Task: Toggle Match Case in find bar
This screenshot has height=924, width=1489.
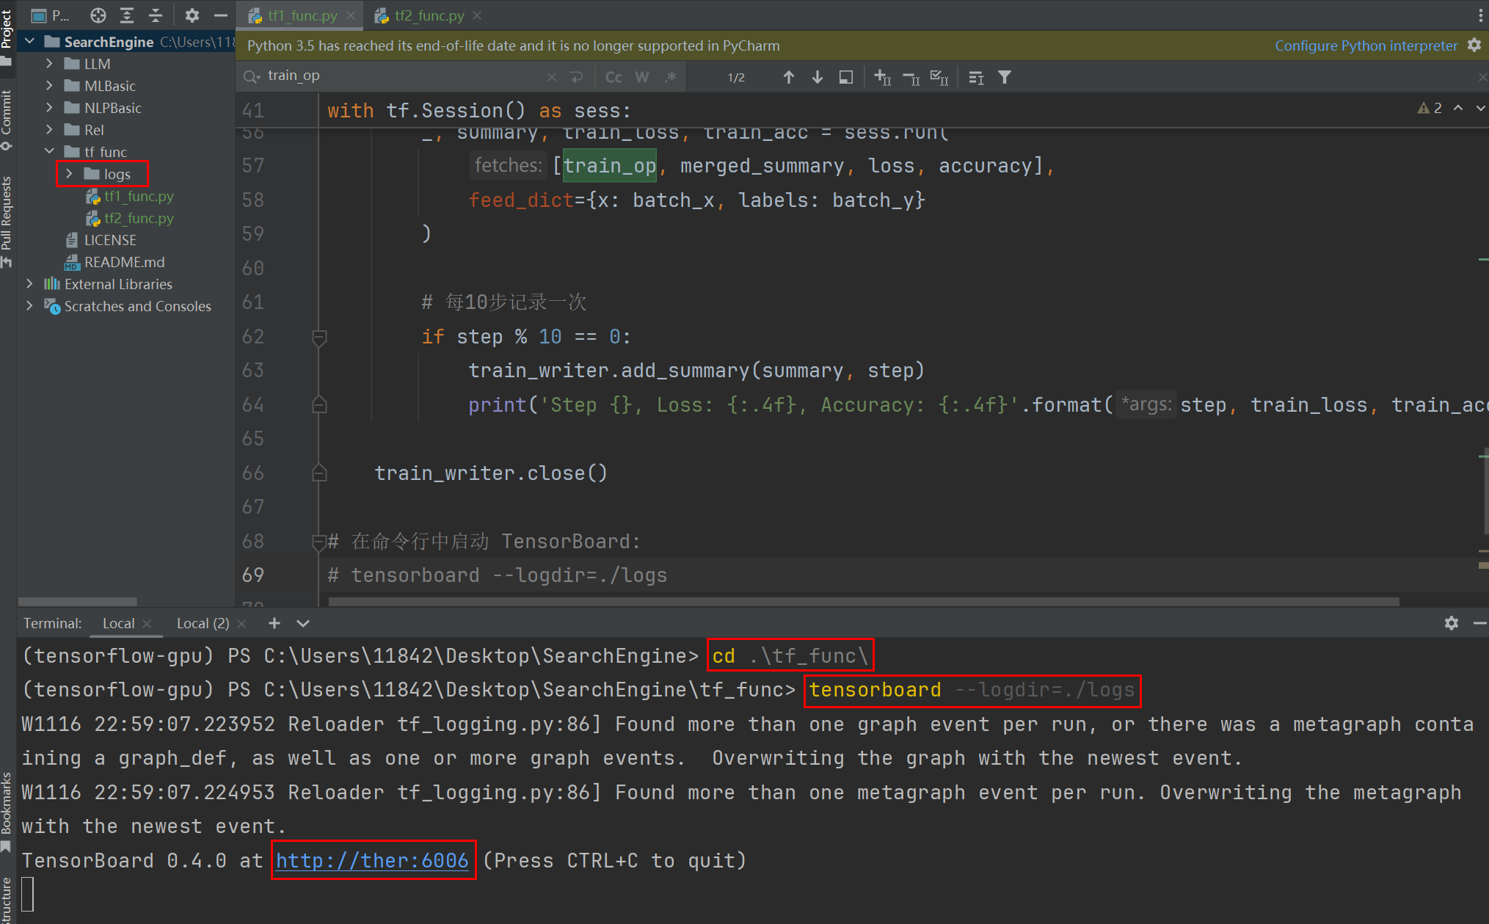Action: pyautogui.click(x=614, y=77)
